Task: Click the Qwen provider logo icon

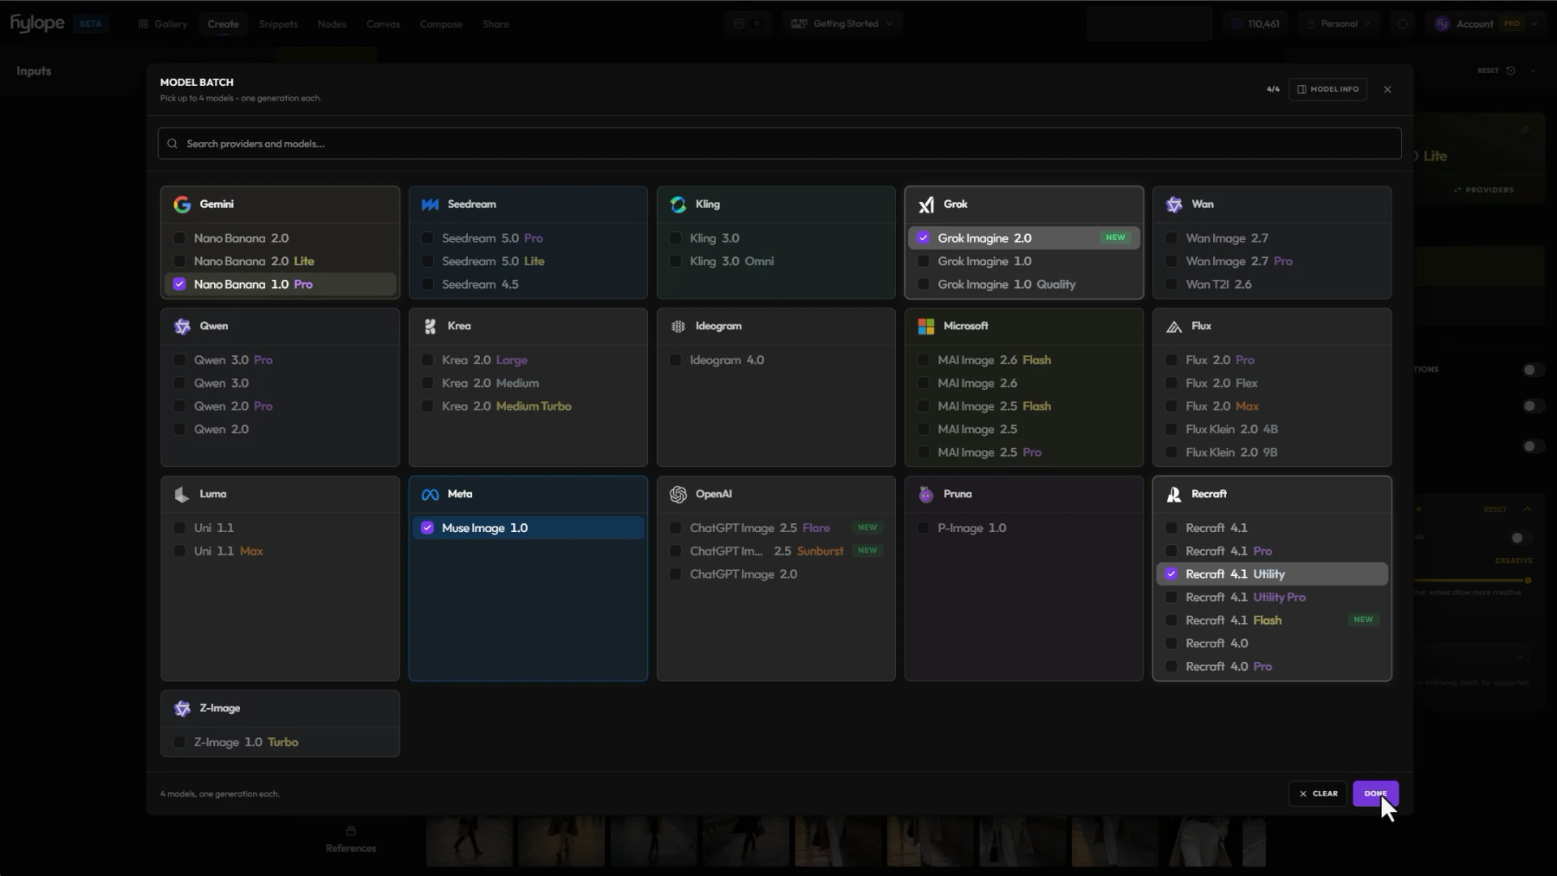Action: [182, 326]
